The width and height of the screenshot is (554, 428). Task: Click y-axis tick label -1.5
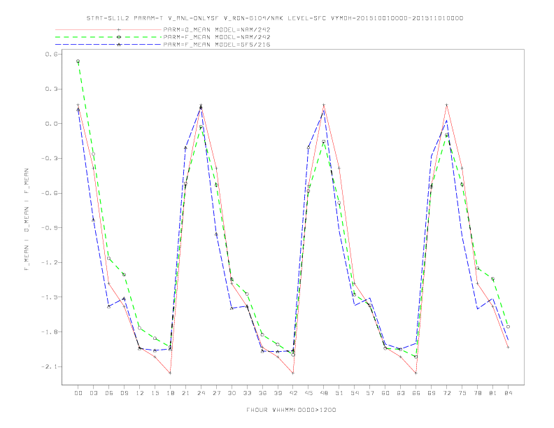(49, 297)
